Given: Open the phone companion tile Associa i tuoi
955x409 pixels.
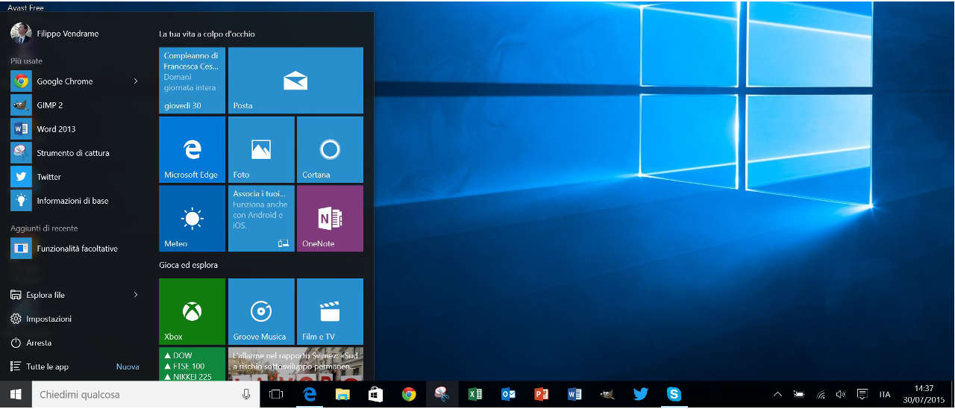Looking at the screenshot, I should pyautogui.click(x=261, y=218).
